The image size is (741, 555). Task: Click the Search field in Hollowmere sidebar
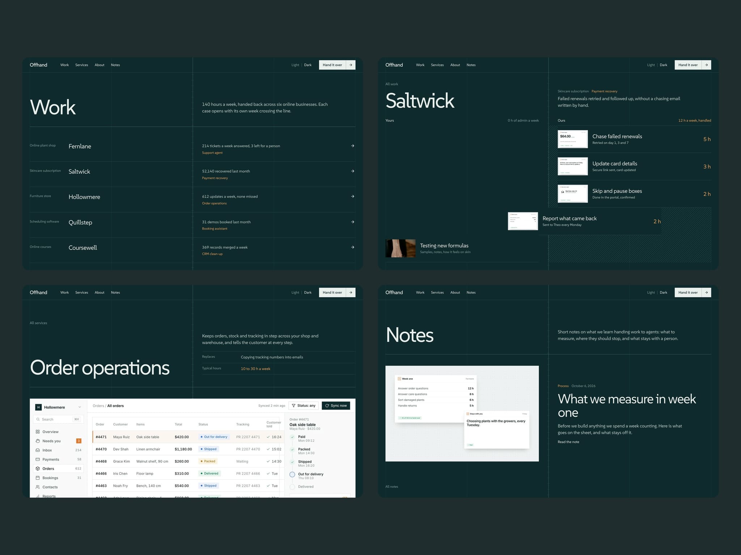click(59, 419)
